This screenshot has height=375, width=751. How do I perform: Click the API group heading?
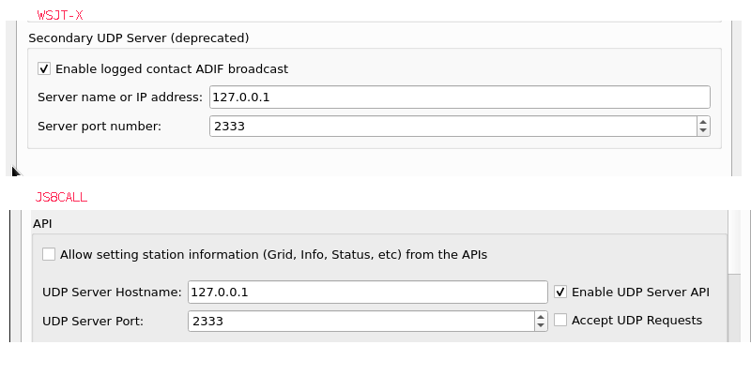pos(42,223)
